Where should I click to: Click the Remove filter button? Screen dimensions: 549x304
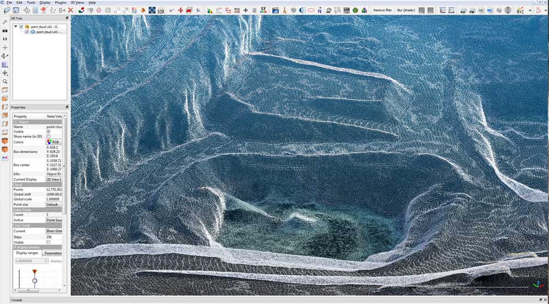point(382,10)
